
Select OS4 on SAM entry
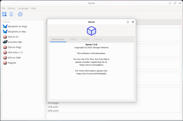(14, 58)
